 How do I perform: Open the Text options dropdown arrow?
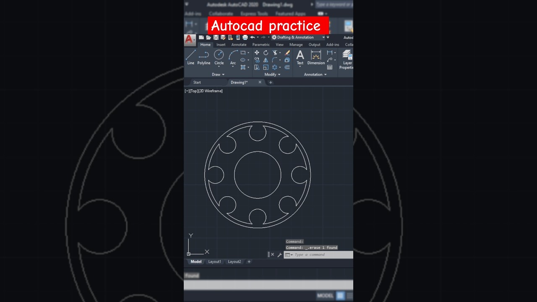(x=300, y=66)
